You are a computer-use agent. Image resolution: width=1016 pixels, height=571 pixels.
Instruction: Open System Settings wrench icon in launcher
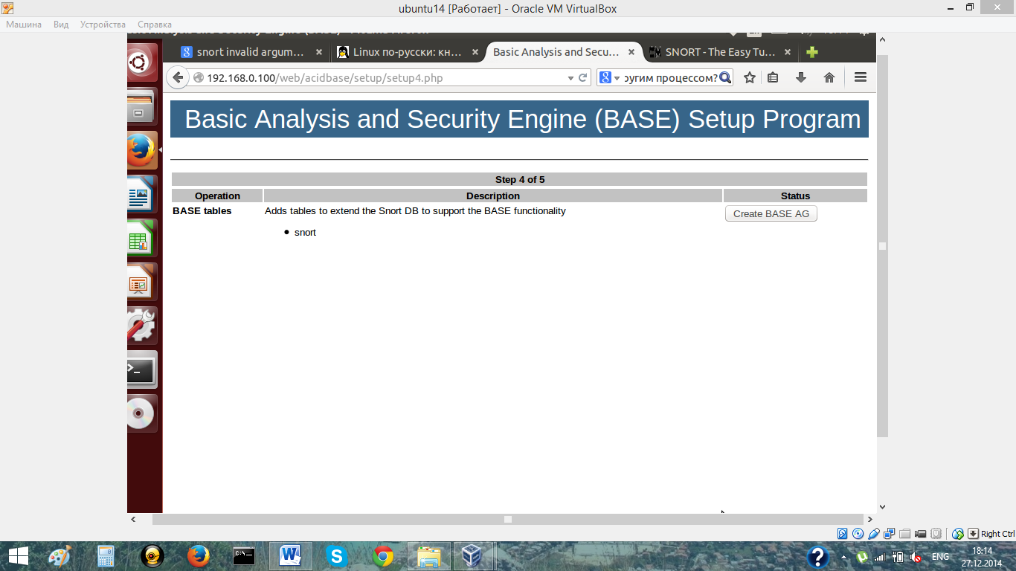click(142, 326)
